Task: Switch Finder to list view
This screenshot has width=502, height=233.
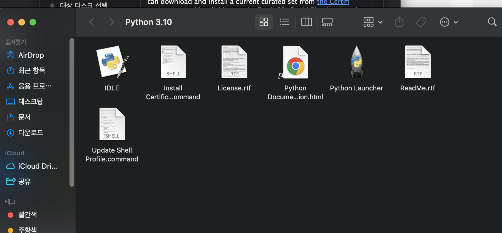Action: point(284,22)
